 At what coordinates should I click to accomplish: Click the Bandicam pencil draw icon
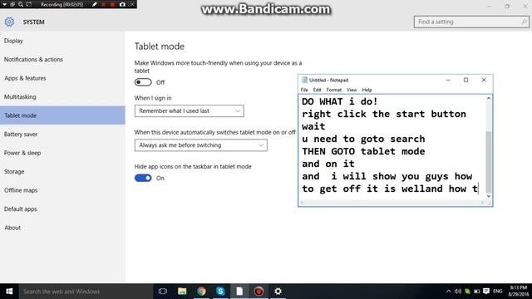(x=94, y=4)
